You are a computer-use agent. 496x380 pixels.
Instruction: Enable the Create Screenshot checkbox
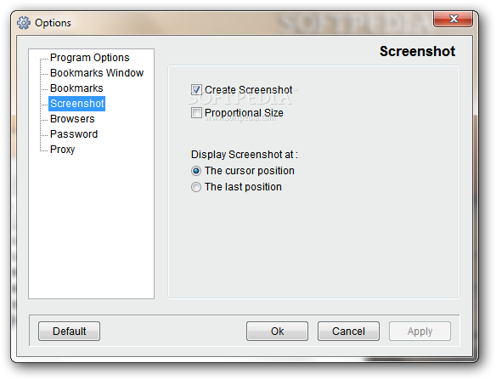coord(196,89)
